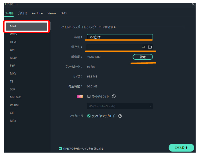Click the 名前 text field
This screenshot has height=160, width=197.
(119, 37)
